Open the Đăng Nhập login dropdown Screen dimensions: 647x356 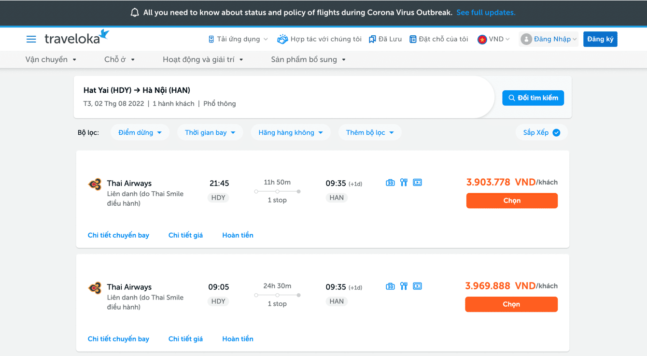pyautogui.click(x=549, y=39)
